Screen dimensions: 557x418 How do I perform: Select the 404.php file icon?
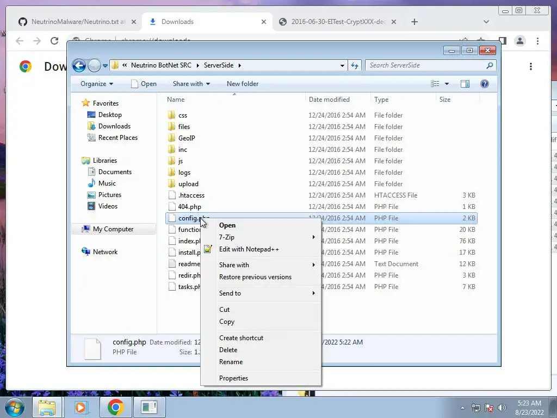[172, 206]
